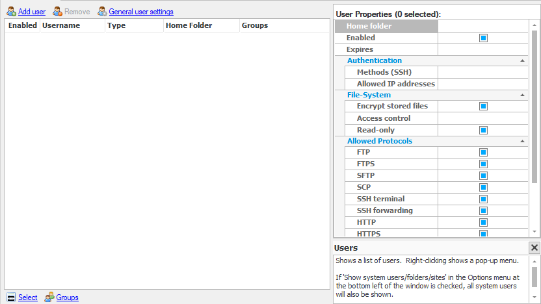Click properties panel scroll up arrow

(534, 25)
